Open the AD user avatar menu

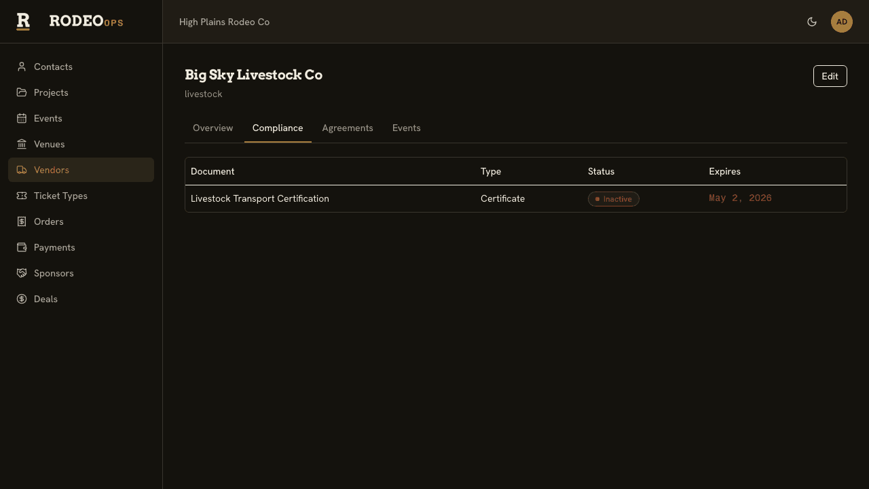(842, 22)
